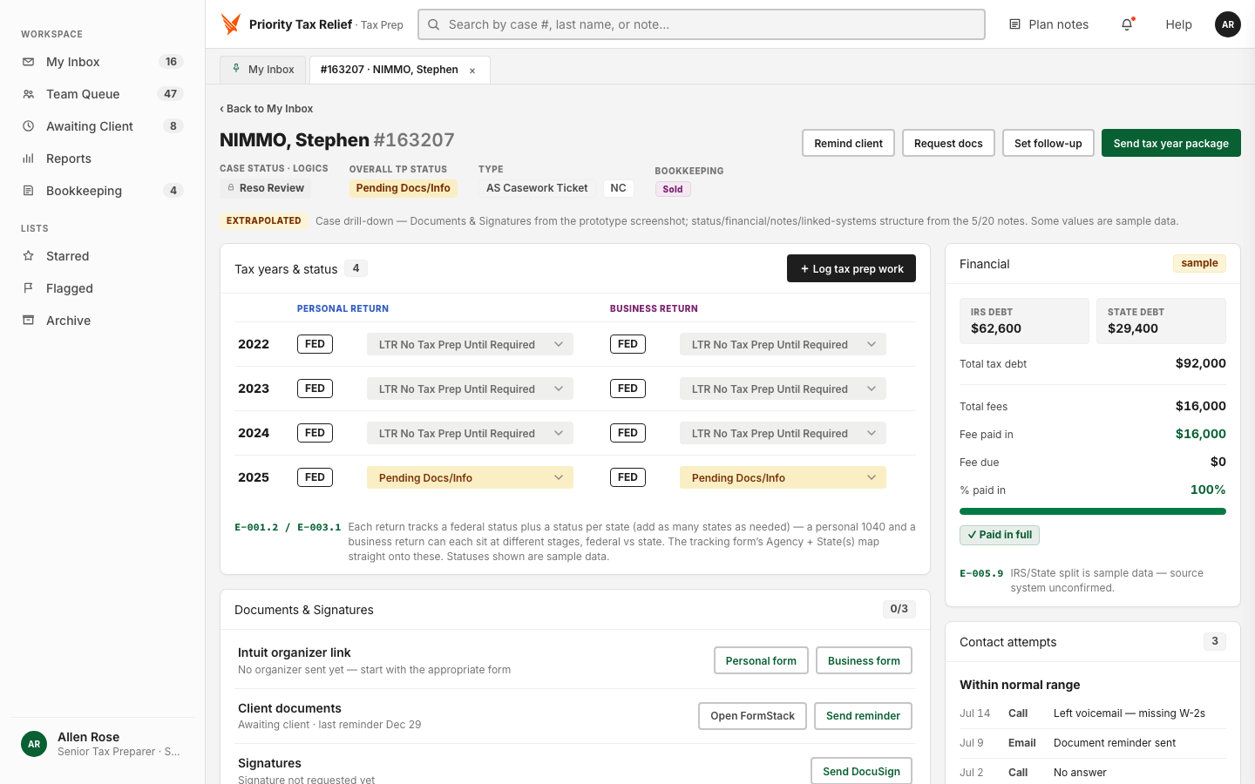1255x784 pixels.
Task: Click Open FormStack button
Action: (752, 716)
